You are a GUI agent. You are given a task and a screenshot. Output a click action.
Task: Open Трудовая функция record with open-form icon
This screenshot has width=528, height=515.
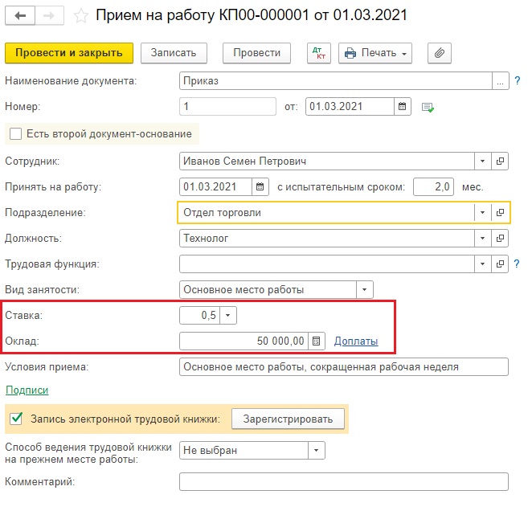pyautogui.click(x=500, y=264)
